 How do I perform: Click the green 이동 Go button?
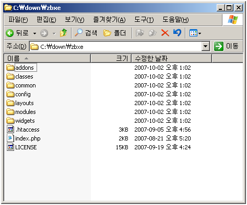(226, 46)
